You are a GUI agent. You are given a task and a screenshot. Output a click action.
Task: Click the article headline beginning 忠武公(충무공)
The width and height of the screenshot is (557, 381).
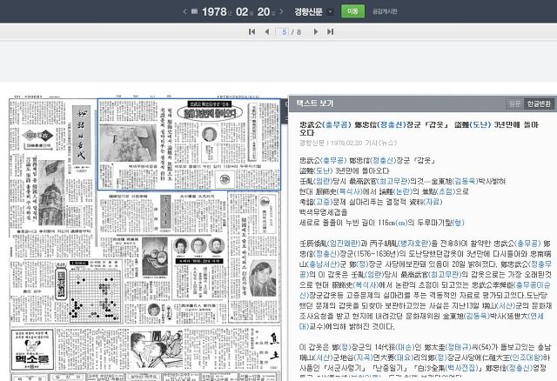click(x=419, y=129)
